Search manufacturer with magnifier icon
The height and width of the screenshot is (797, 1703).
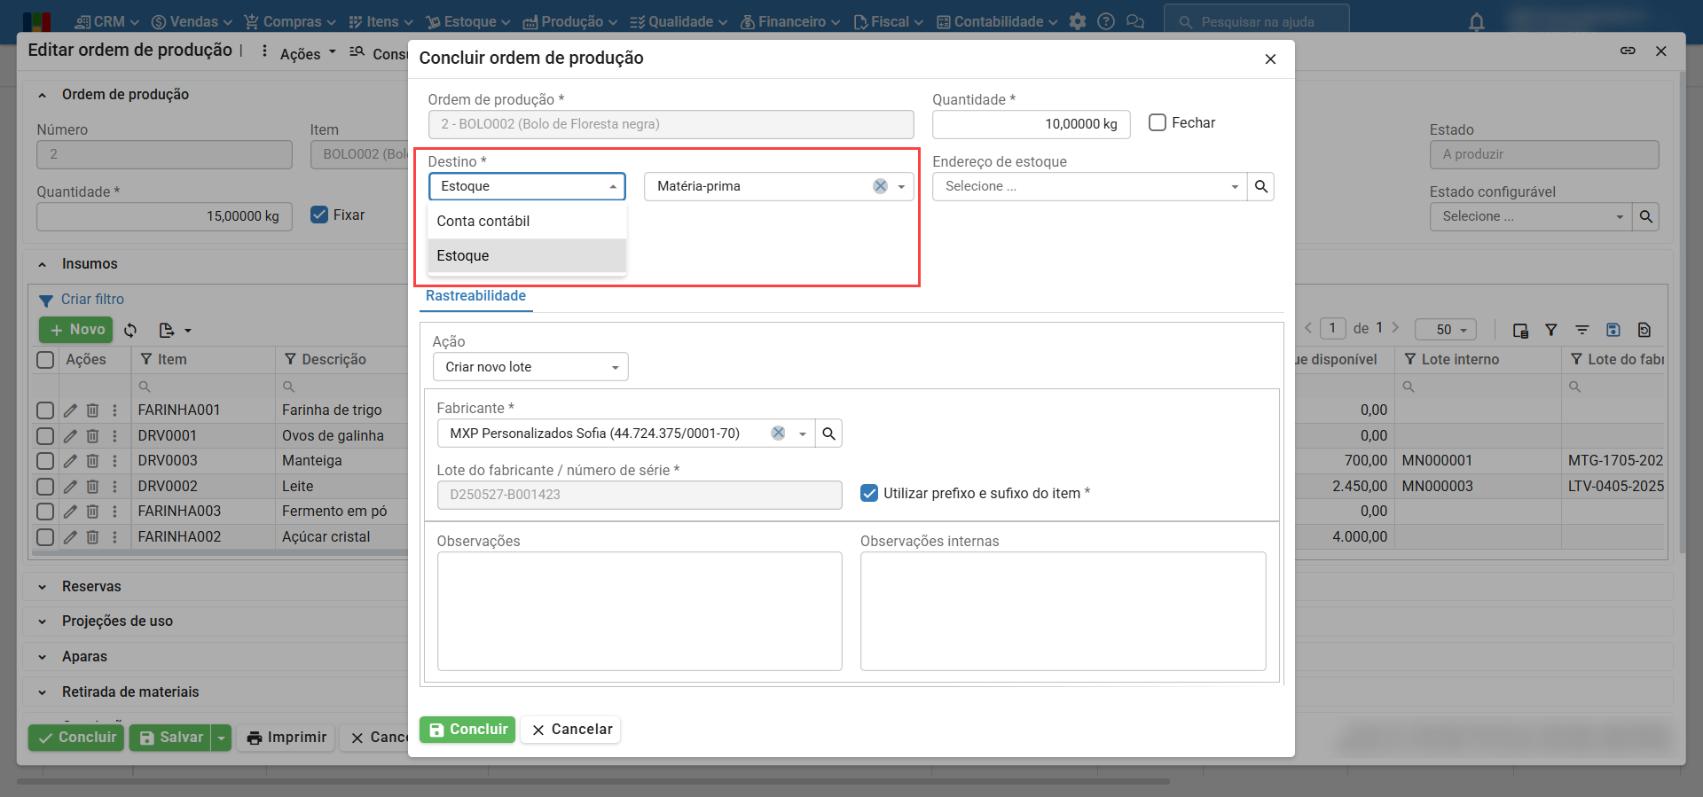point(828,434)
